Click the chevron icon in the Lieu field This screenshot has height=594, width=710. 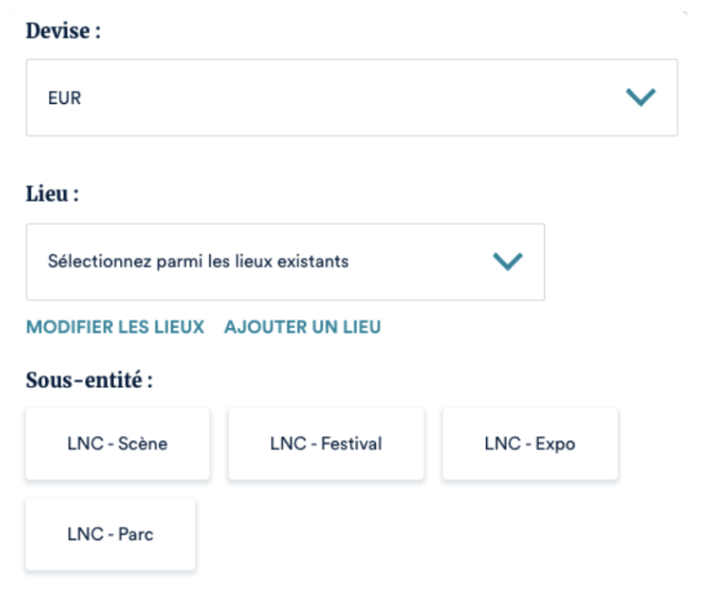(x=508, y=261)
